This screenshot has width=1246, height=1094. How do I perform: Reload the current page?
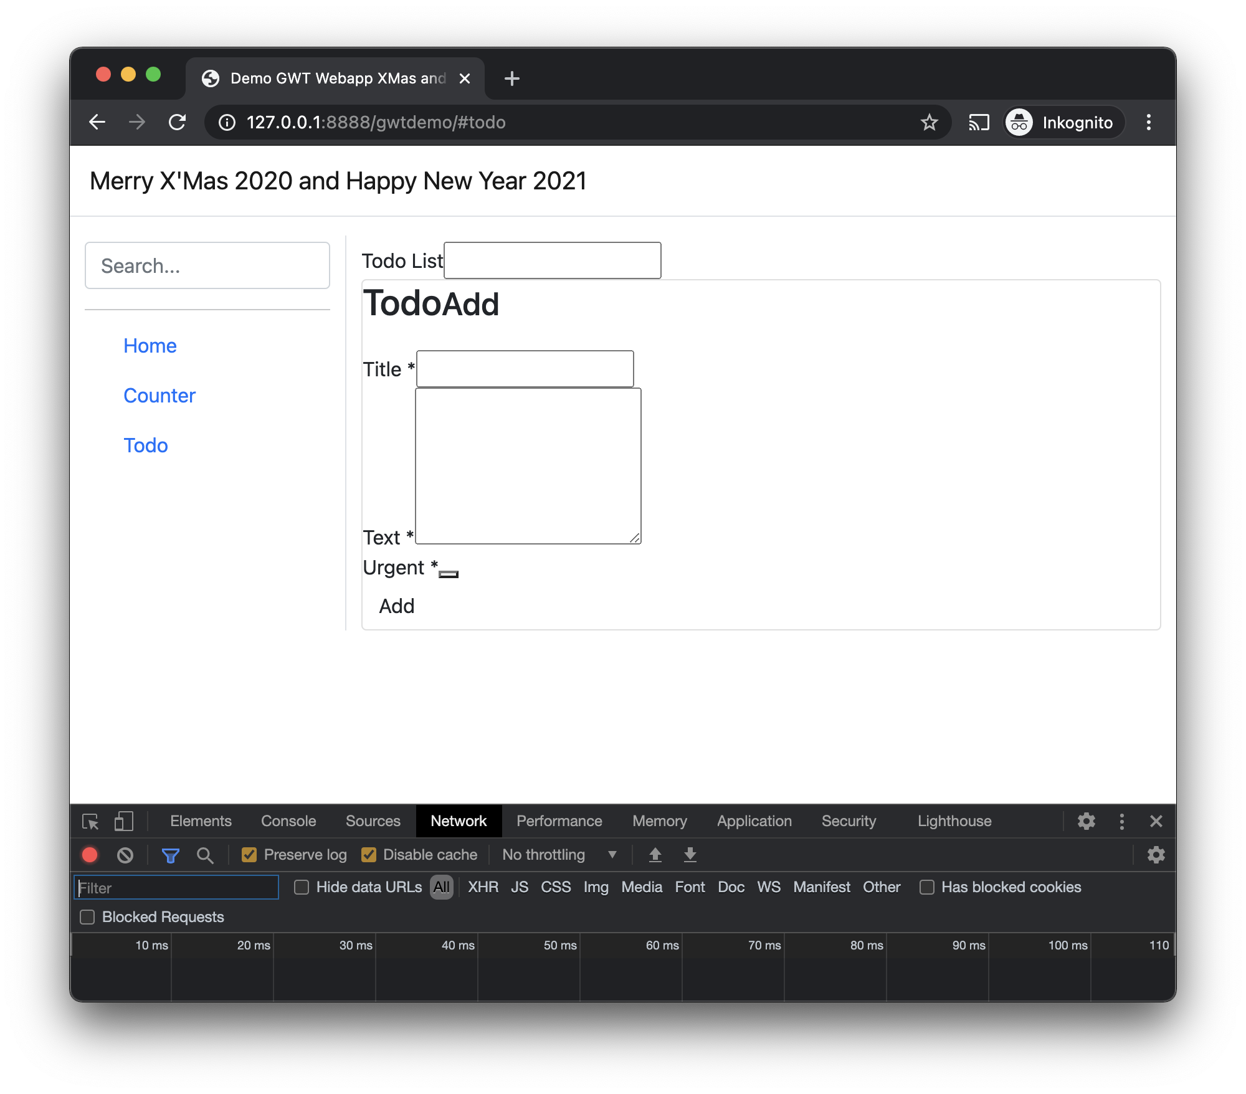178,122
